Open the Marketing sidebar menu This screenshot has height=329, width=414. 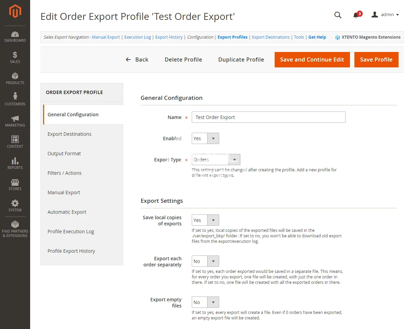[15, 121]
